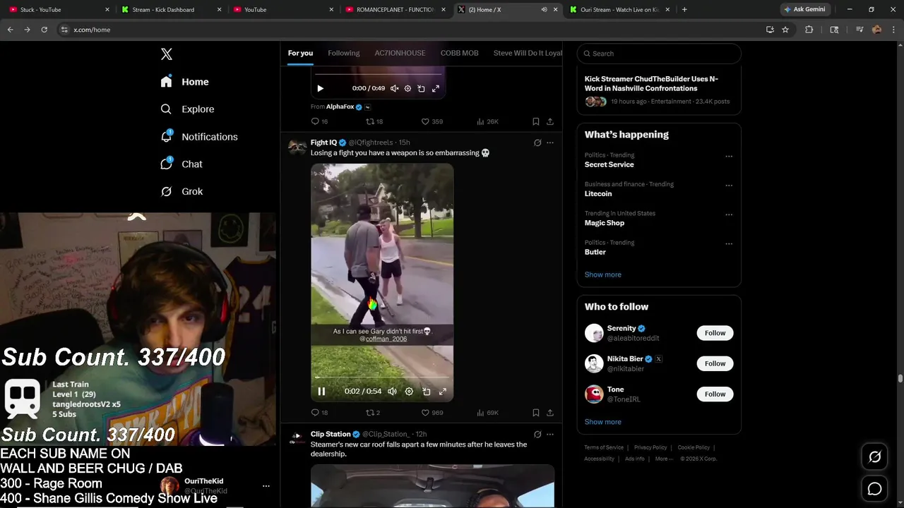The width and height of the screenshot is (904, 508).
Task: Bookmark the Fight IQ post
Action: [536, 413]
